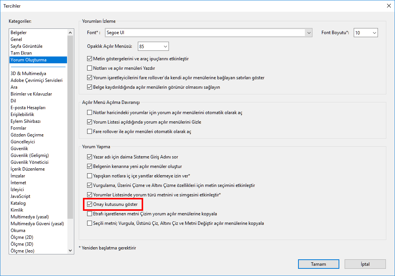Click the category list scrollbar thumb
The image size is (395, 276).
click(x=70, y=127)
